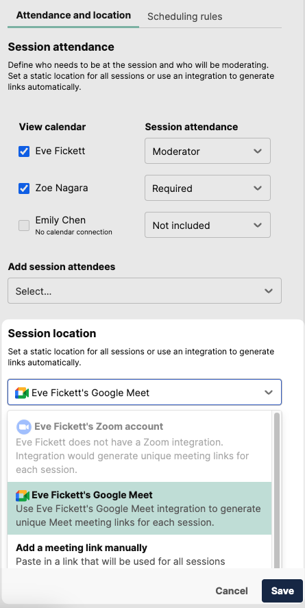Screen dimensions: 305x608
Task: Click the chevron in the Moderator dropdown
Action: tap(258, 151)
